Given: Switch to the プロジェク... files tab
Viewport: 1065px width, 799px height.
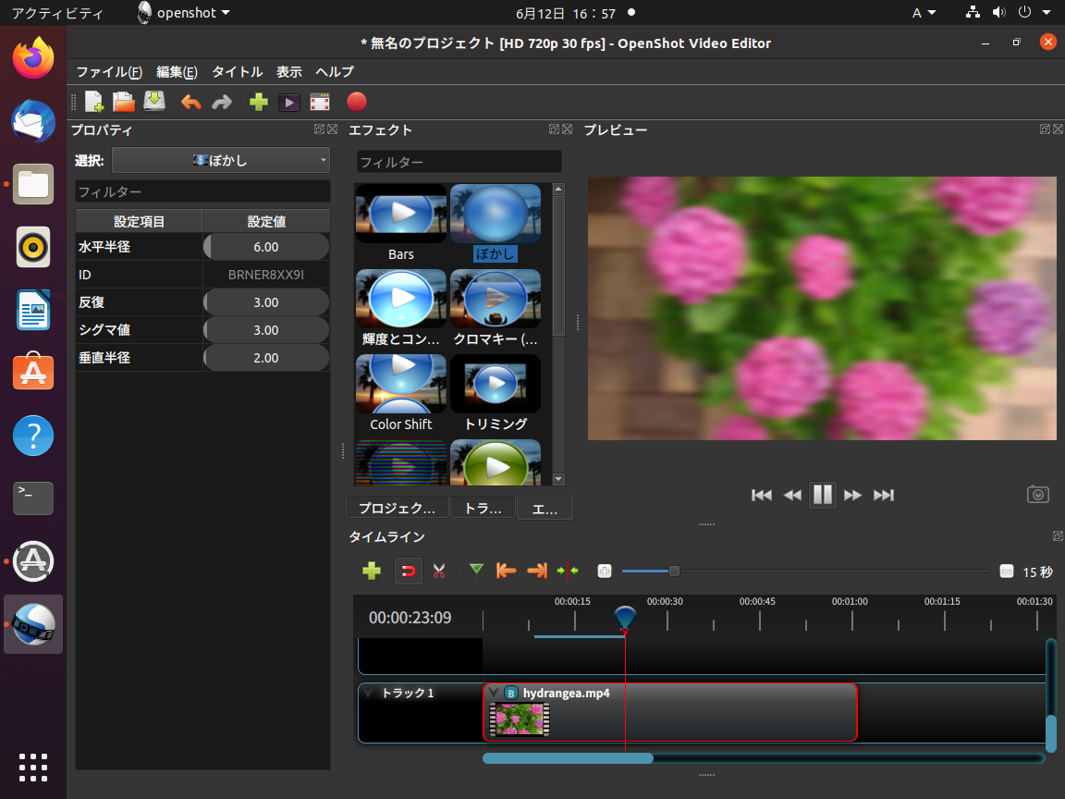Looking at the screenshot, I should click(x=397, y=508).
